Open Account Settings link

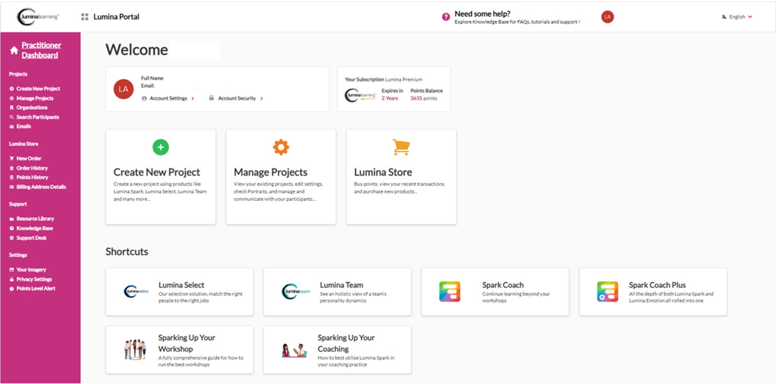click(x=169, y=98)
